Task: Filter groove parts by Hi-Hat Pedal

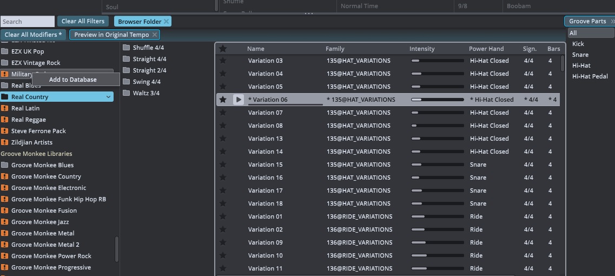Action: [x=590, y=76]
